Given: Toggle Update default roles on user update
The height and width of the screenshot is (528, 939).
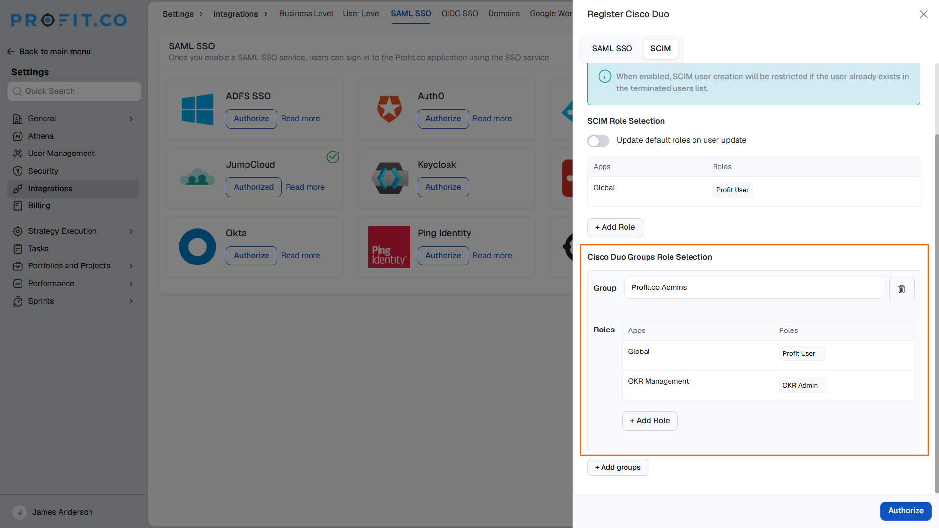Looking at the screenshot, I should pos(598,141).
